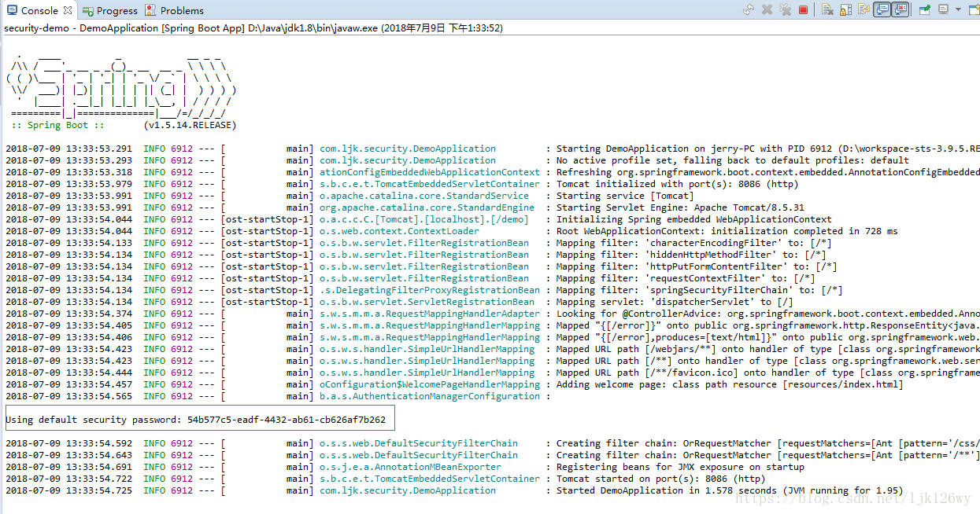This screenshot has height=514, width=980.
Task: Switch to the Console tab
Action: 39,10
